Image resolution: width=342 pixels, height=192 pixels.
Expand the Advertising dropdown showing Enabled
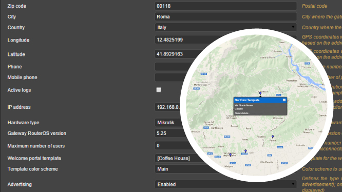226,184
